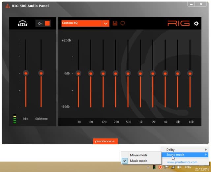Open the Custom EQ preset dropdown arrow

pyautogui.click(x=105, y=23)
